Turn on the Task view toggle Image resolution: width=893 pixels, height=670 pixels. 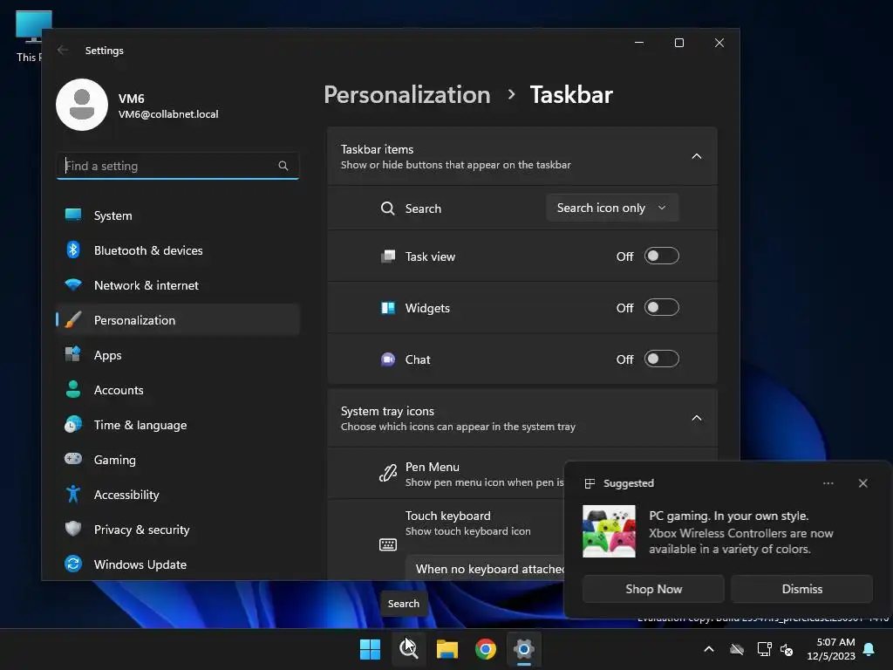point(662,256)
